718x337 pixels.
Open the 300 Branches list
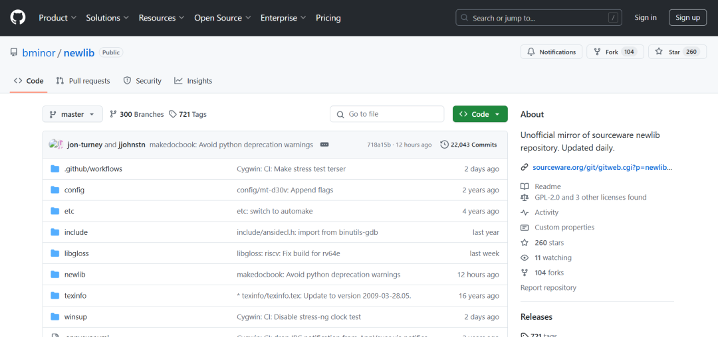point(137,114)
